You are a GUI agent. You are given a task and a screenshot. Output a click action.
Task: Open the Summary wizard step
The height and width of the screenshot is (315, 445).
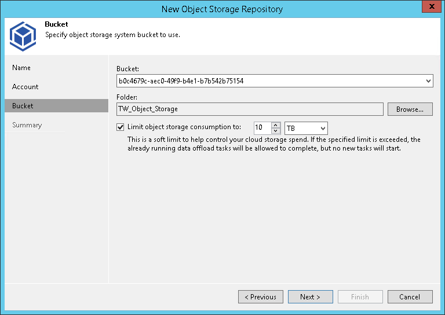coord(27,125)
